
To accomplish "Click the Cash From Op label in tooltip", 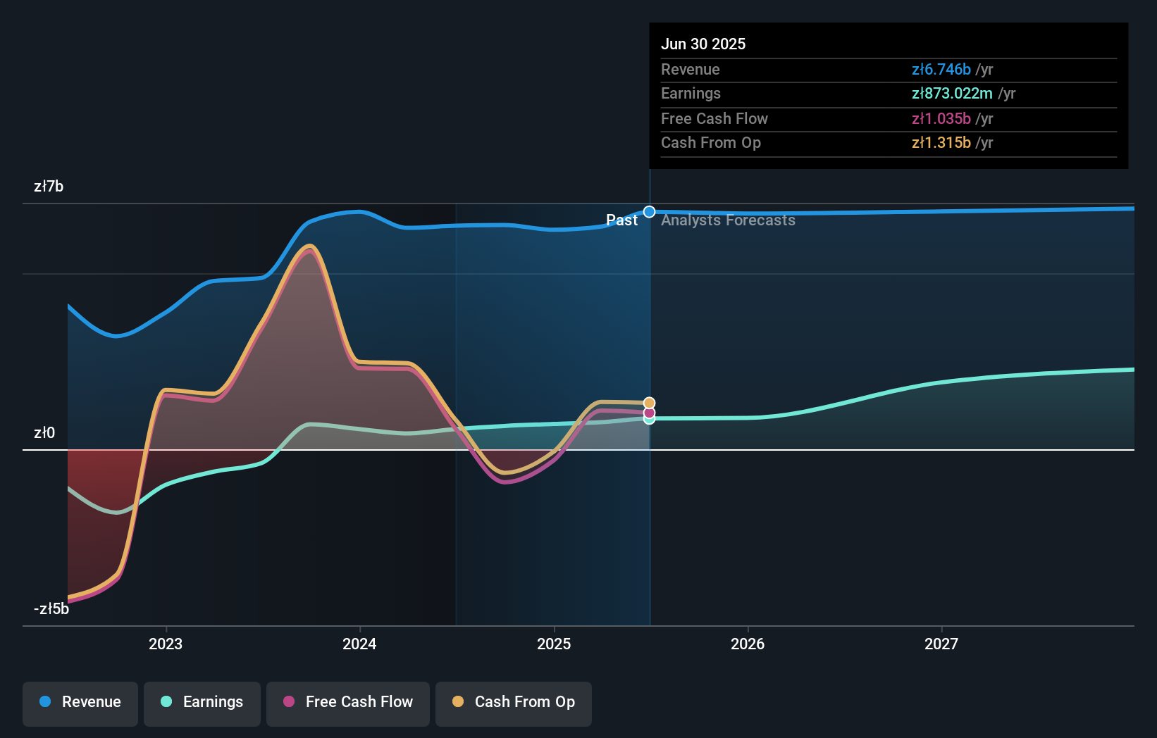I will 711,142.
